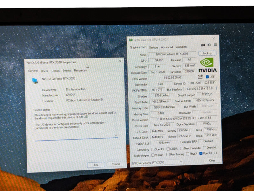Switch to Sensors tab in GPU-Z
This screenshot has height=191, width=254.
154,47
